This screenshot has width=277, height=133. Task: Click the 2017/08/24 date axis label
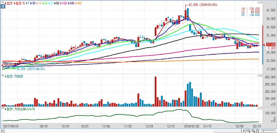(x=11, y=126)
